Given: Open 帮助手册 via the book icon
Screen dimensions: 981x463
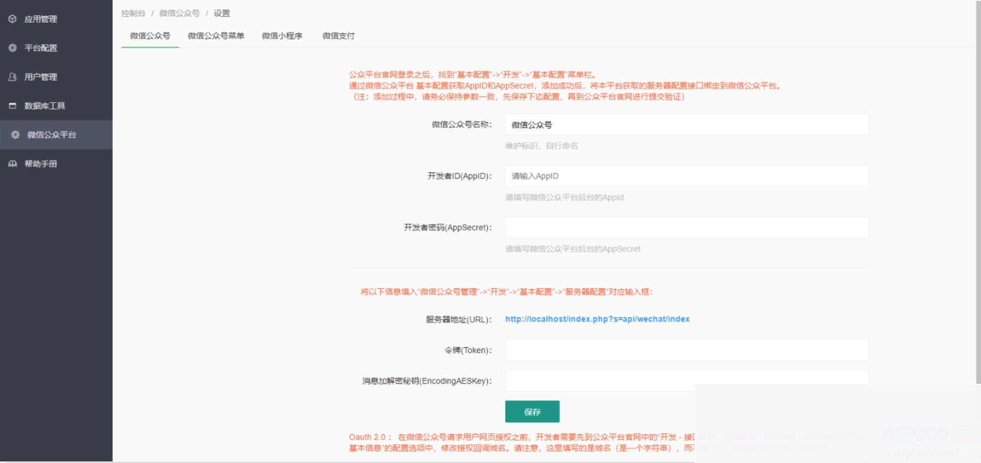Looking at the screenshot, I should (12, 164).
